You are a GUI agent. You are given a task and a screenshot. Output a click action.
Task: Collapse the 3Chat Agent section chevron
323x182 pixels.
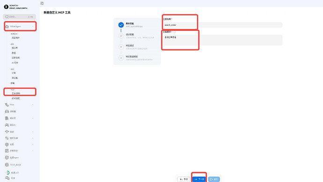tap(33, 27)
